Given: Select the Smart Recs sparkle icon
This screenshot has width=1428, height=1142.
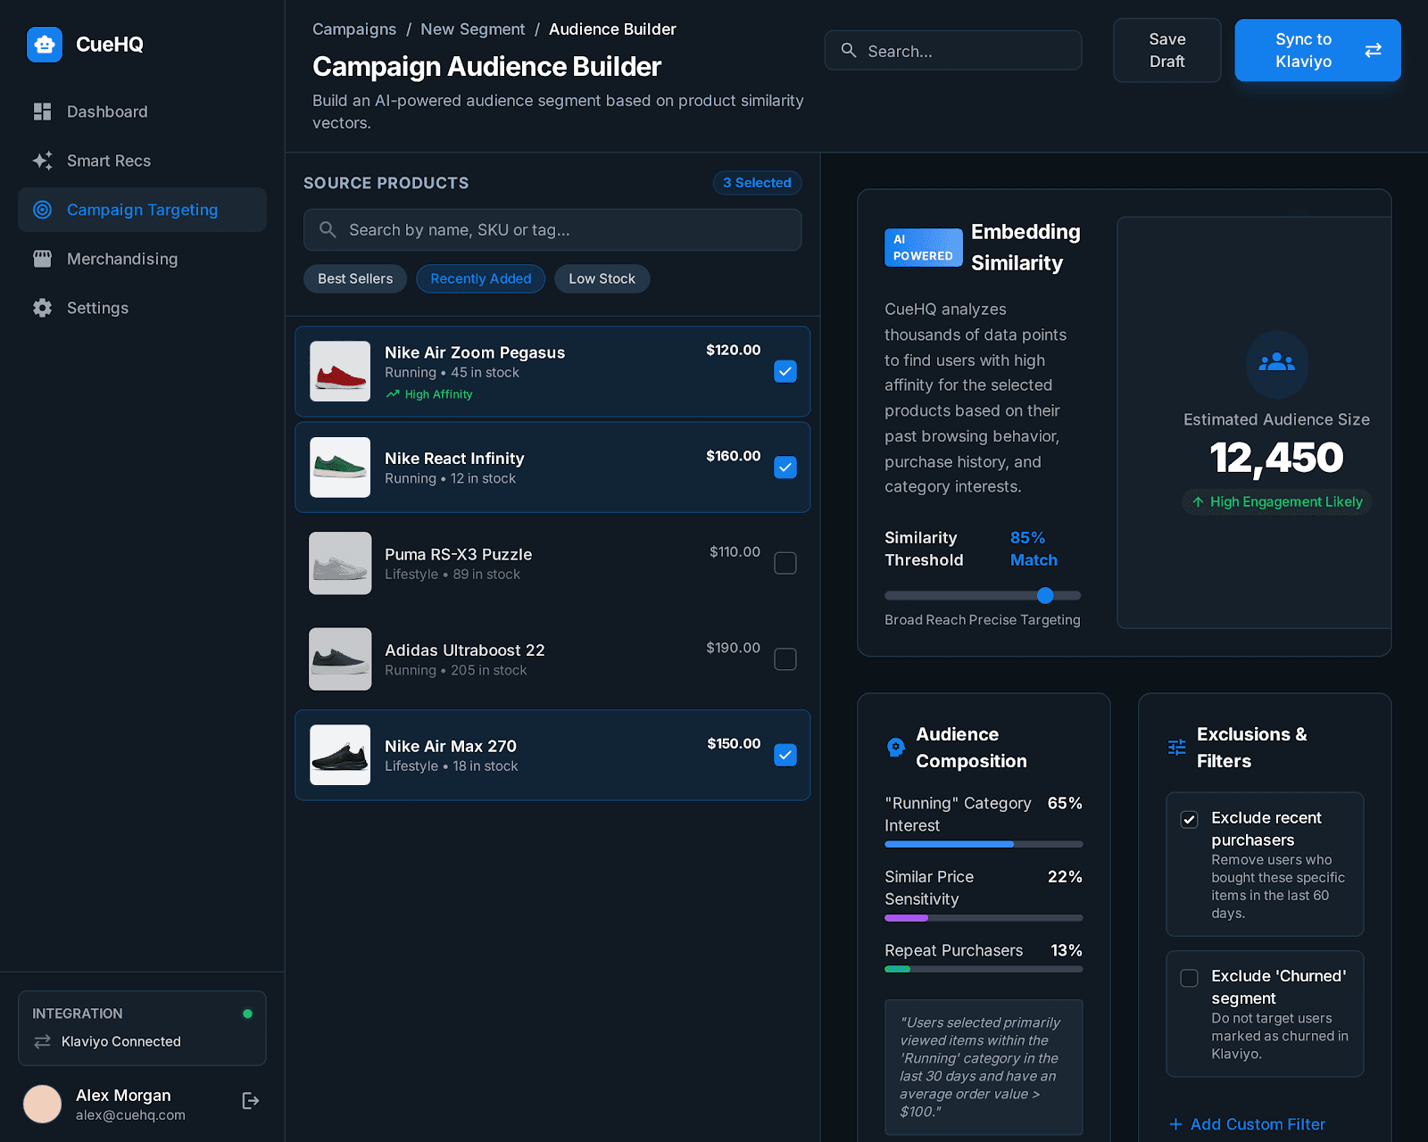Looking at the screenshot, I should [x=42, y=161].
